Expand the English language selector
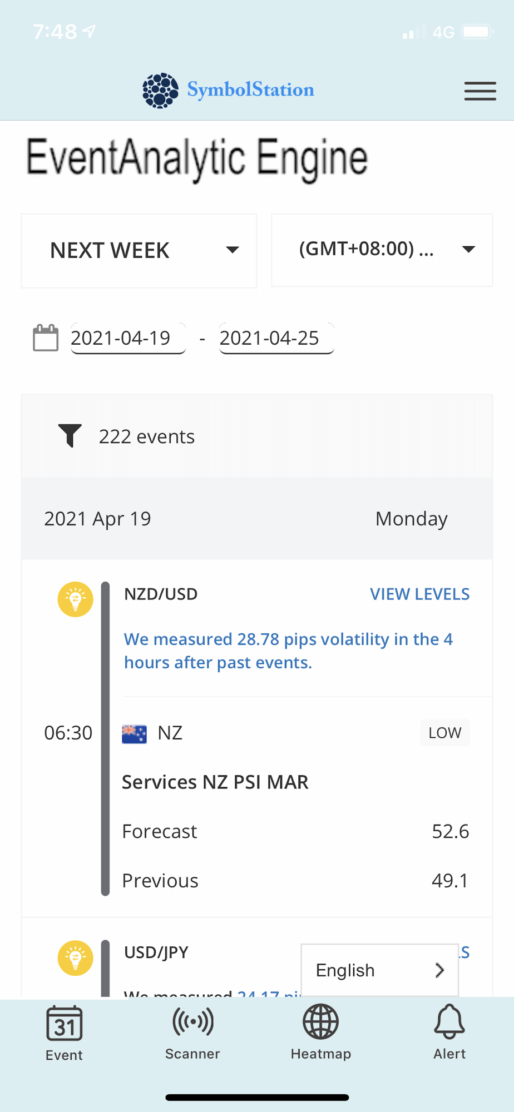Screen dimensions: 514x1112 pyautogui.click(x=379, y=970)
